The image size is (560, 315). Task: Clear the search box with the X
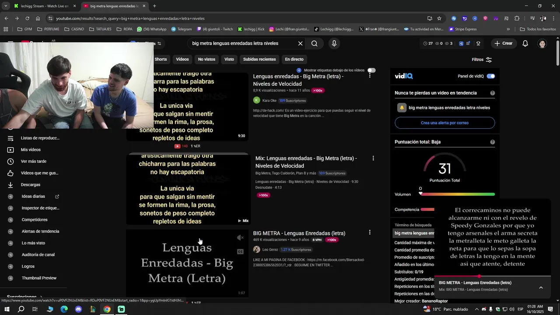coord(300,43)
